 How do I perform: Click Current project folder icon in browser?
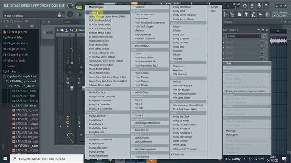[x=5, y=32]
